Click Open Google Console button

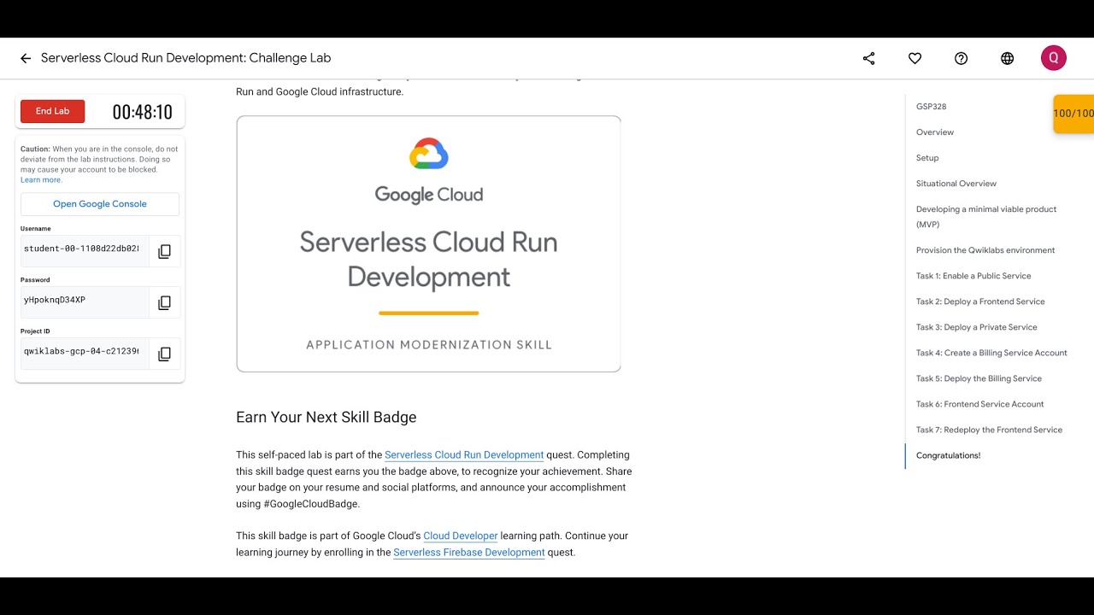click(x=100, y=204)
